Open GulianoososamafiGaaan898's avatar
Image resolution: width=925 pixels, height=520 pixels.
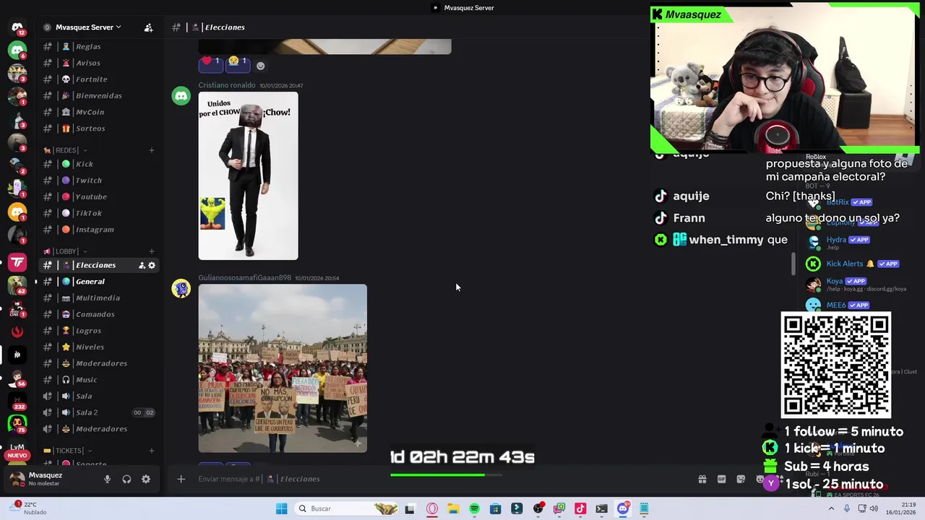pyautogui.click(x=181, y=288)
